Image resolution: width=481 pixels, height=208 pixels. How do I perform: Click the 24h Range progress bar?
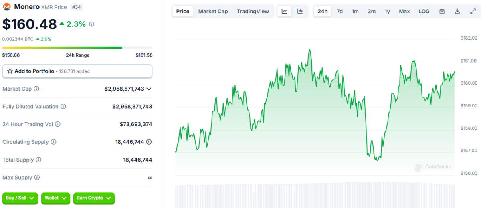77,48
